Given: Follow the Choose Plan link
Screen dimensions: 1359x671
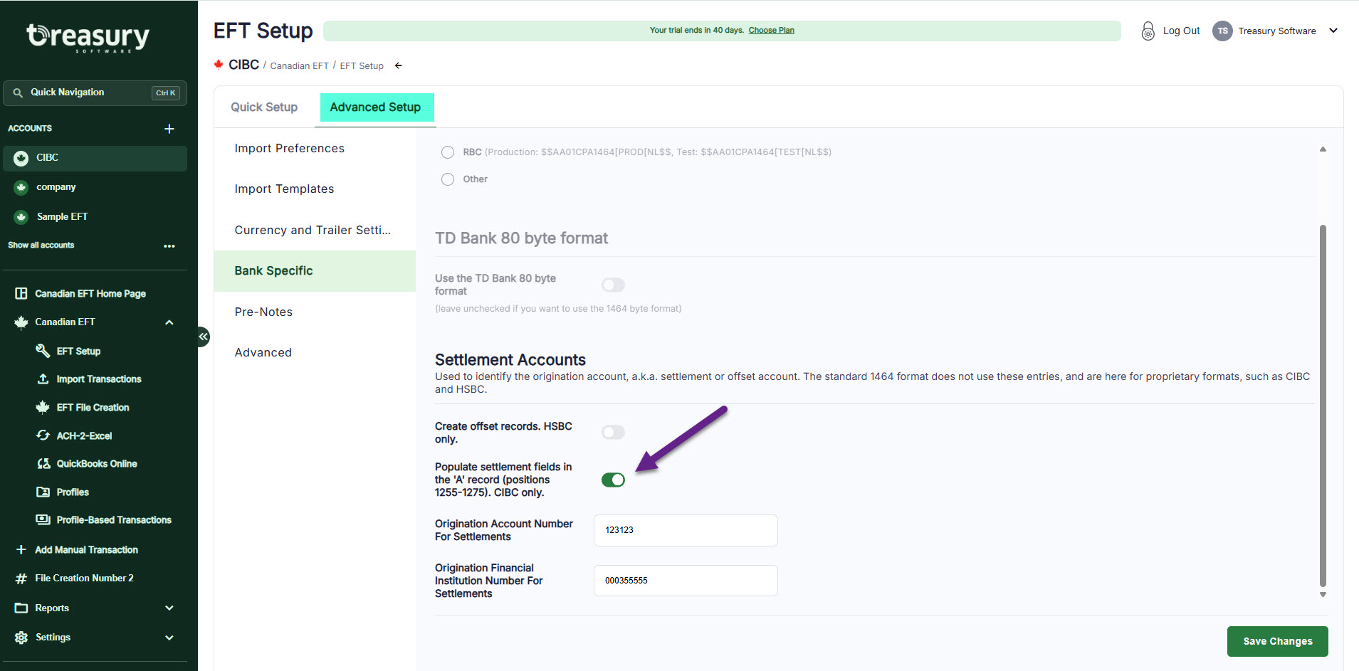Looking at the screenshot, I should [x=771, y=30].
